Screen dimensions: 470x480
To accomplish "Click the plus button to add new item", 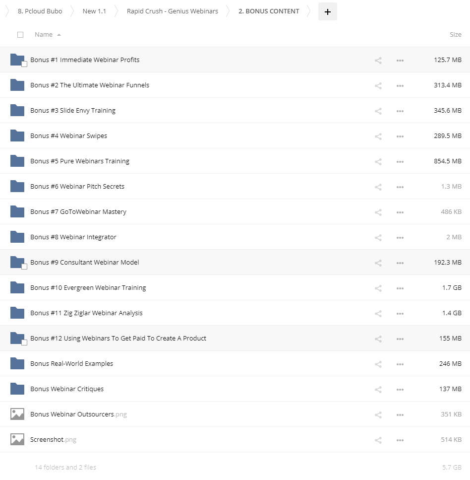I will 327,11.
